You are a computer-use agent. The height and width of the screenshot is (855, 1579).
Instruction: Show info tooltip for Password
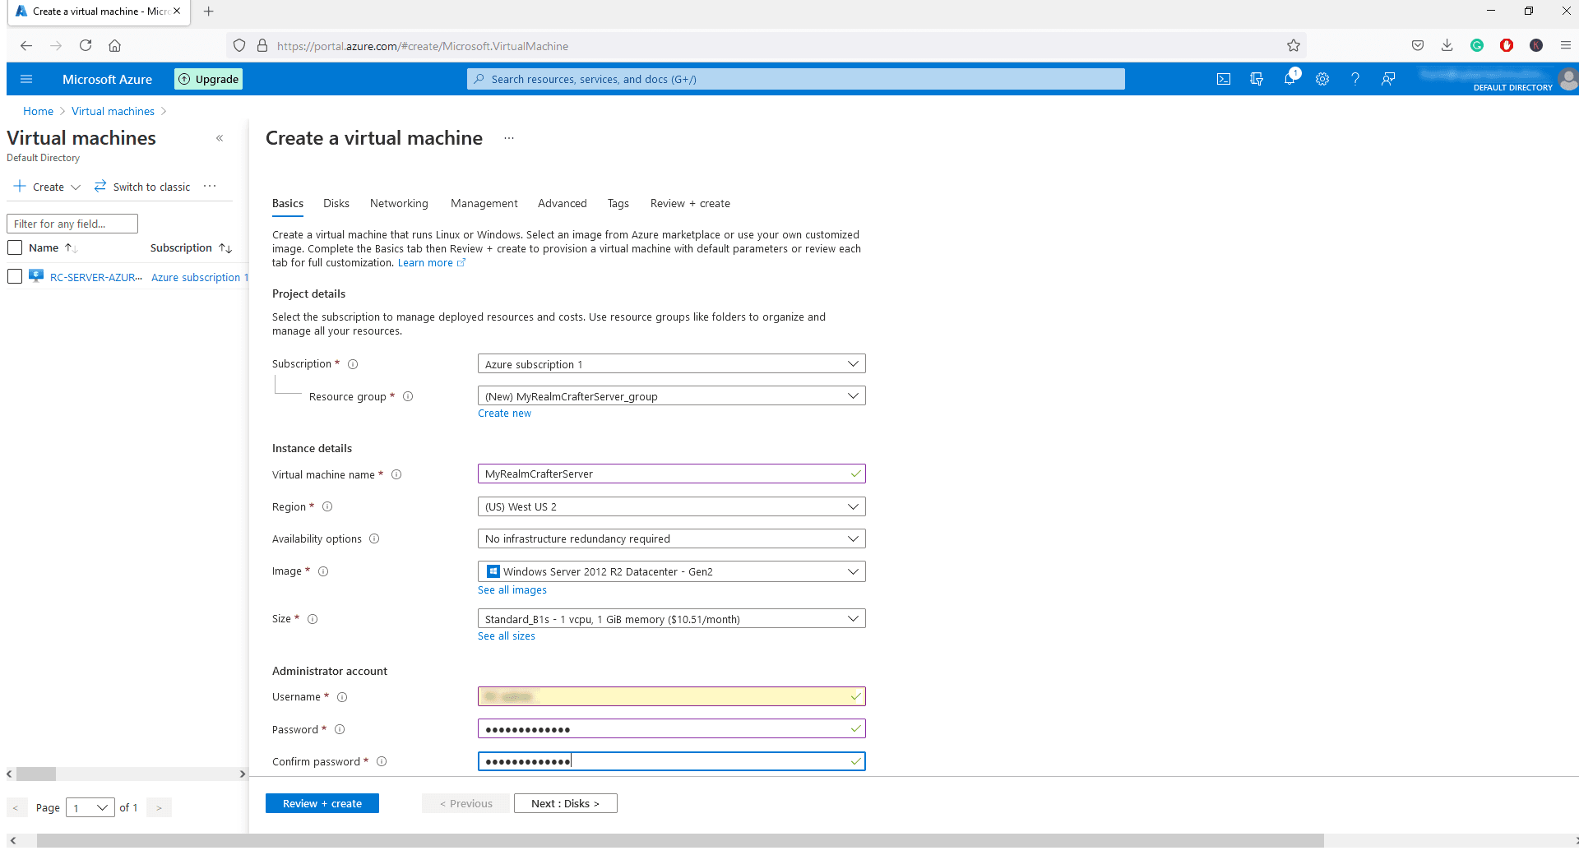click(340, 729)
